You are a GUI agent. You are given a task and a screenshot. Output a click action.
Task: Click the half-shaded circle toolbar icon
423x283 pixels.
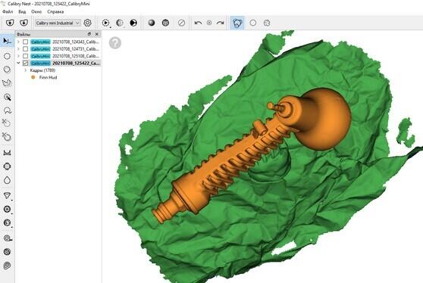(x=120, y=23)
